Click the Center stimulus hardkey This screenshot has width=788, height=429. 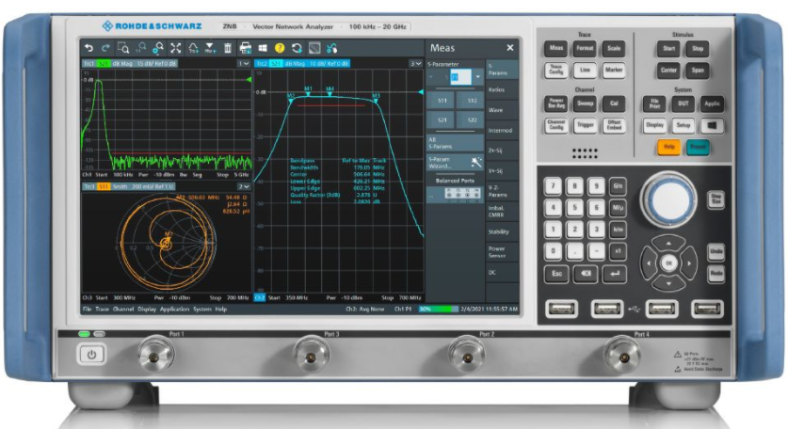[668, 71]
